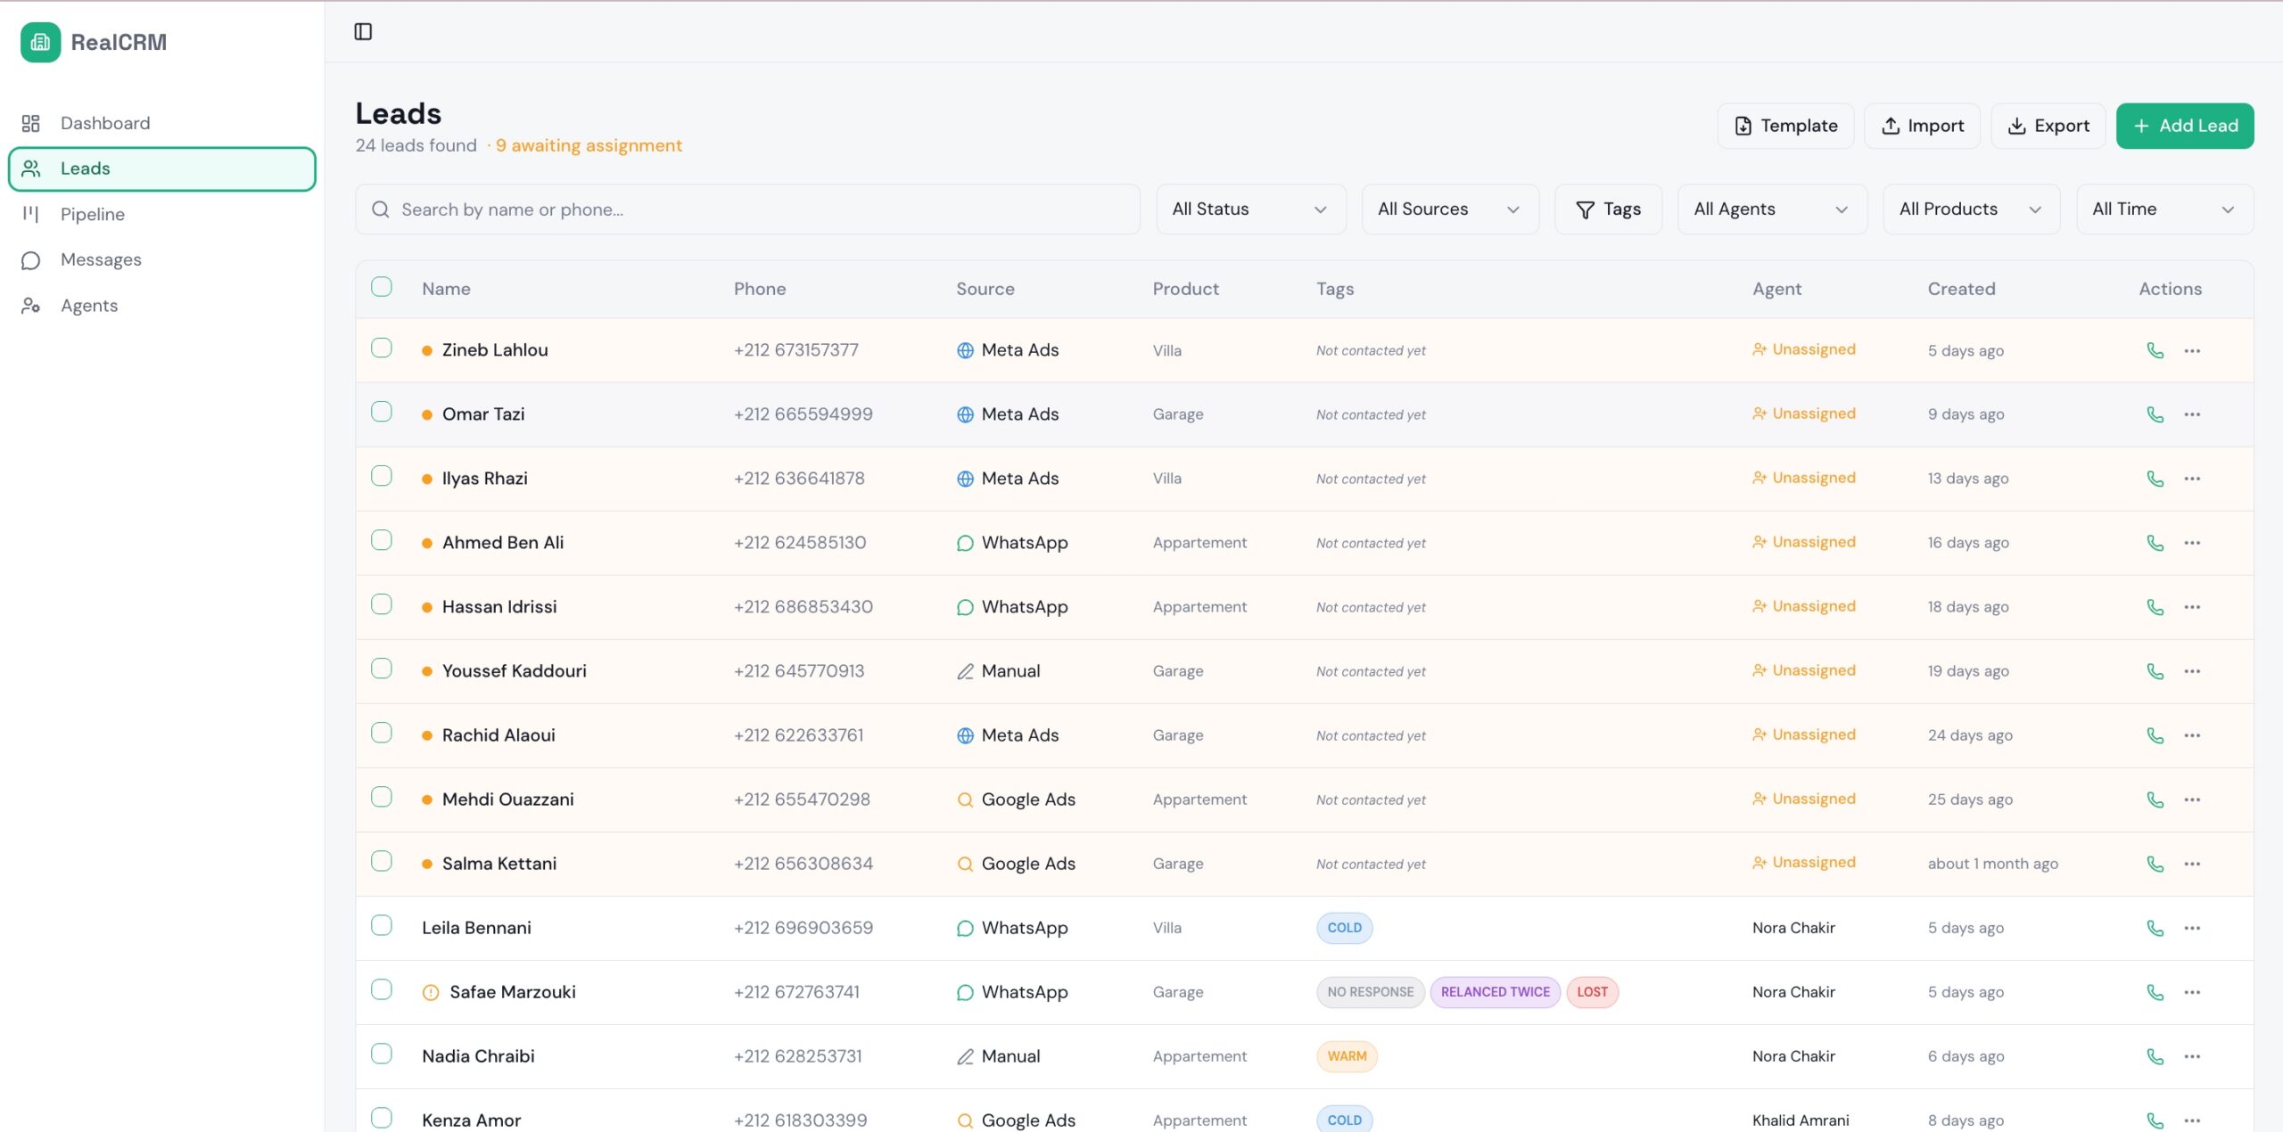
Task: Click the COLD tag on Leila Bennani
Action: click(1344, 928)
